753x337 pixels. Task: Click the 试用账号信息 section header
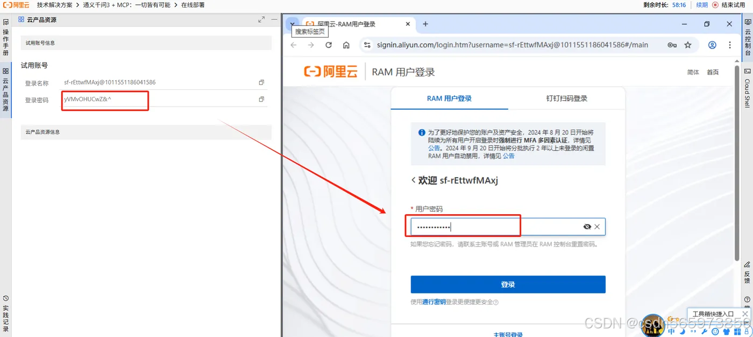146,43
